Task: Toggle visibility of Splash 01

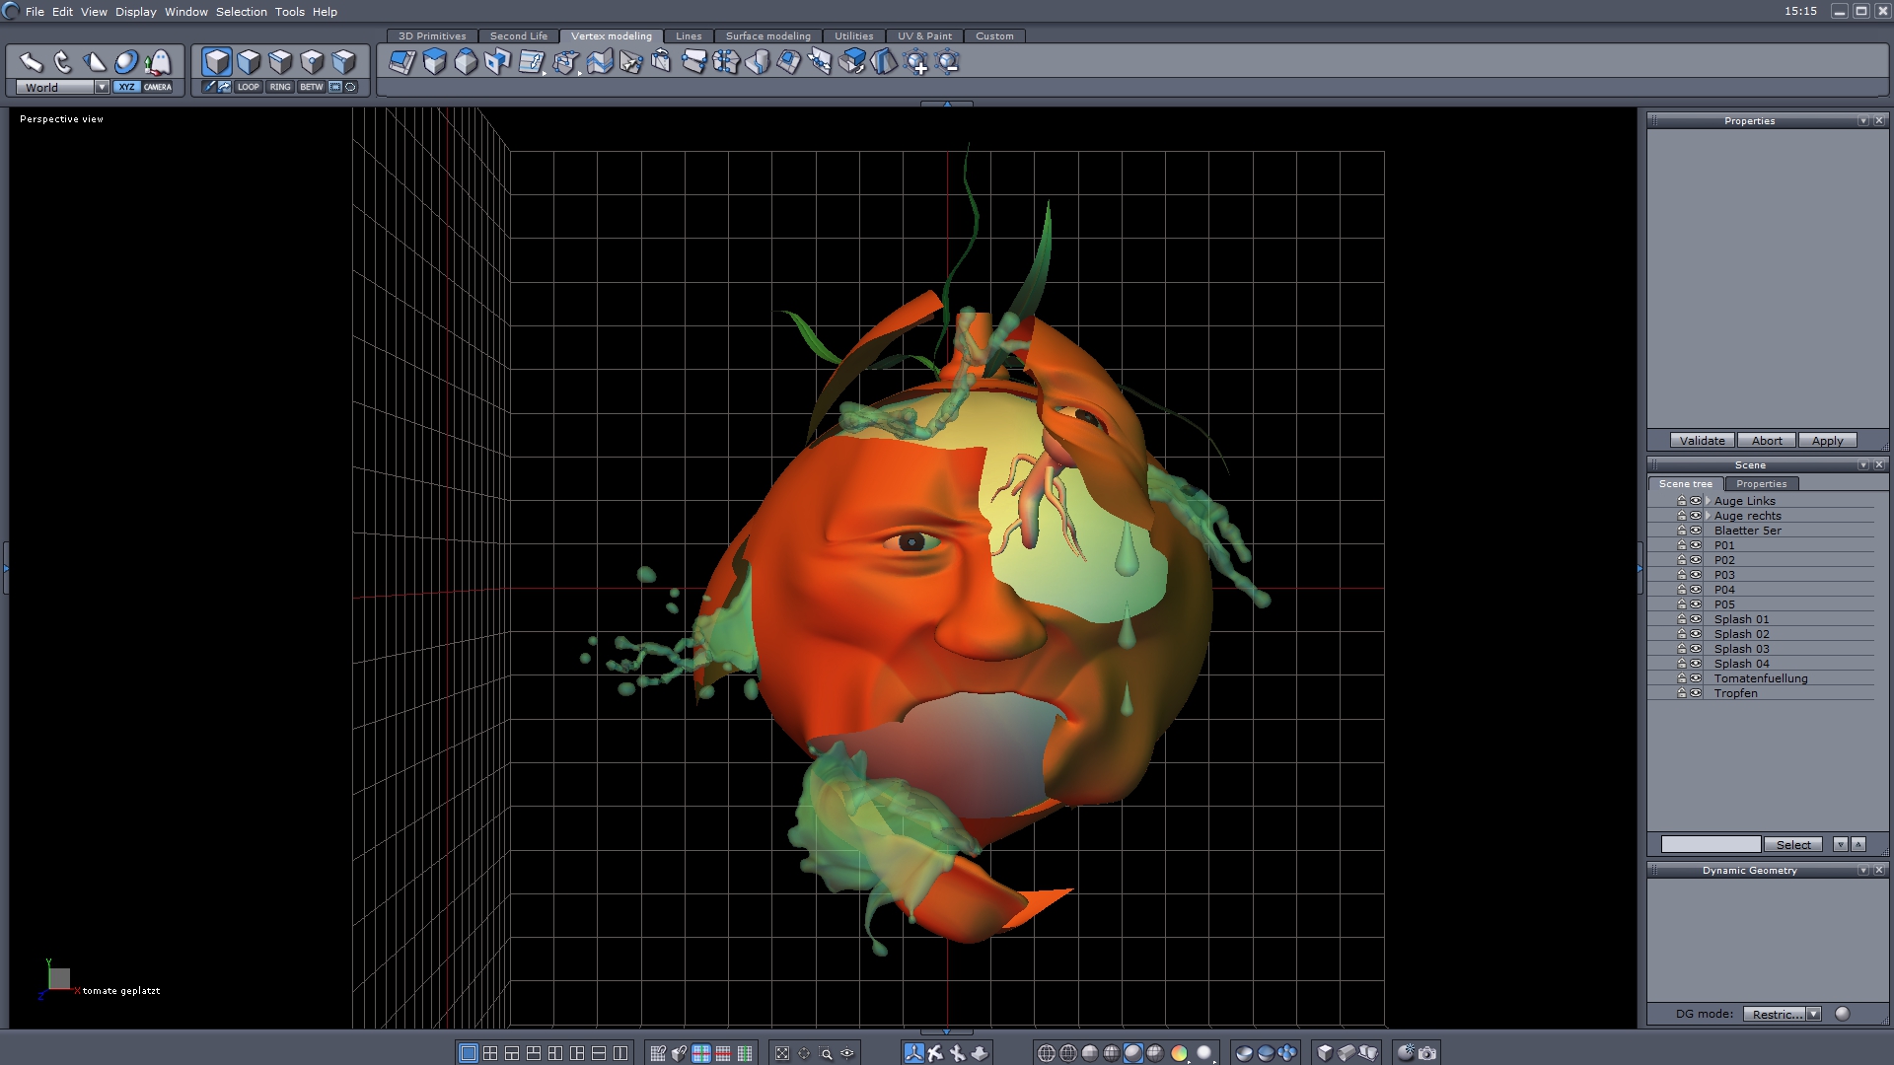Action: pos(1696,619)
